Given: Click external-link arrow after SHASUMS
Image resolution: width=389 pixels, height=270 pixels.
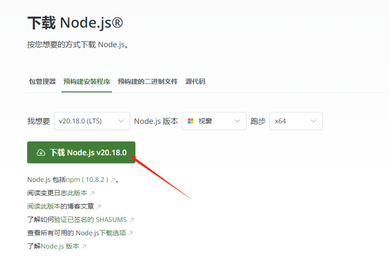Looking at the screenshot, I should pos(132,220).
